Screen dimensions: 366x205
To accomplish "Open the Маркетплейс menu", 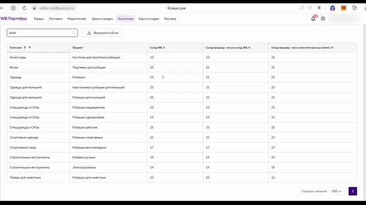I will coord(77,19).
